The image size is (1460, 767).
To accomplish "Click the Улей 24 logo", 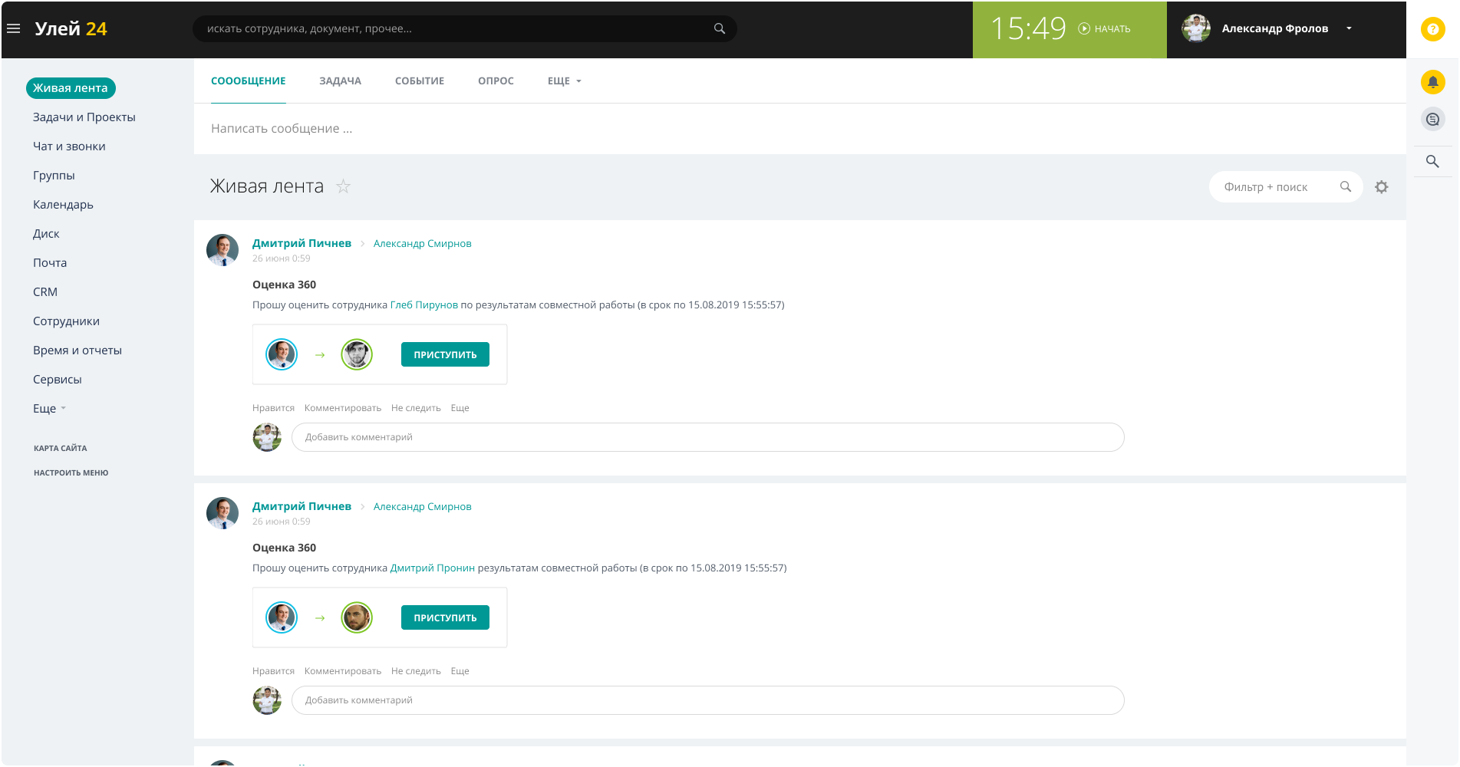I will click(x=71, y=29).
